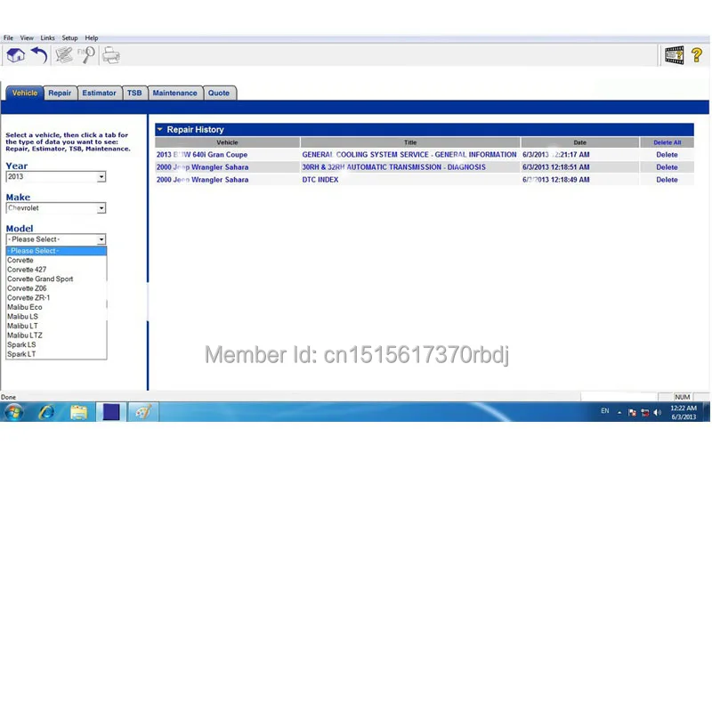Open 2013 BMW 640i Gran Coupe vehicle link

point(202,155)
